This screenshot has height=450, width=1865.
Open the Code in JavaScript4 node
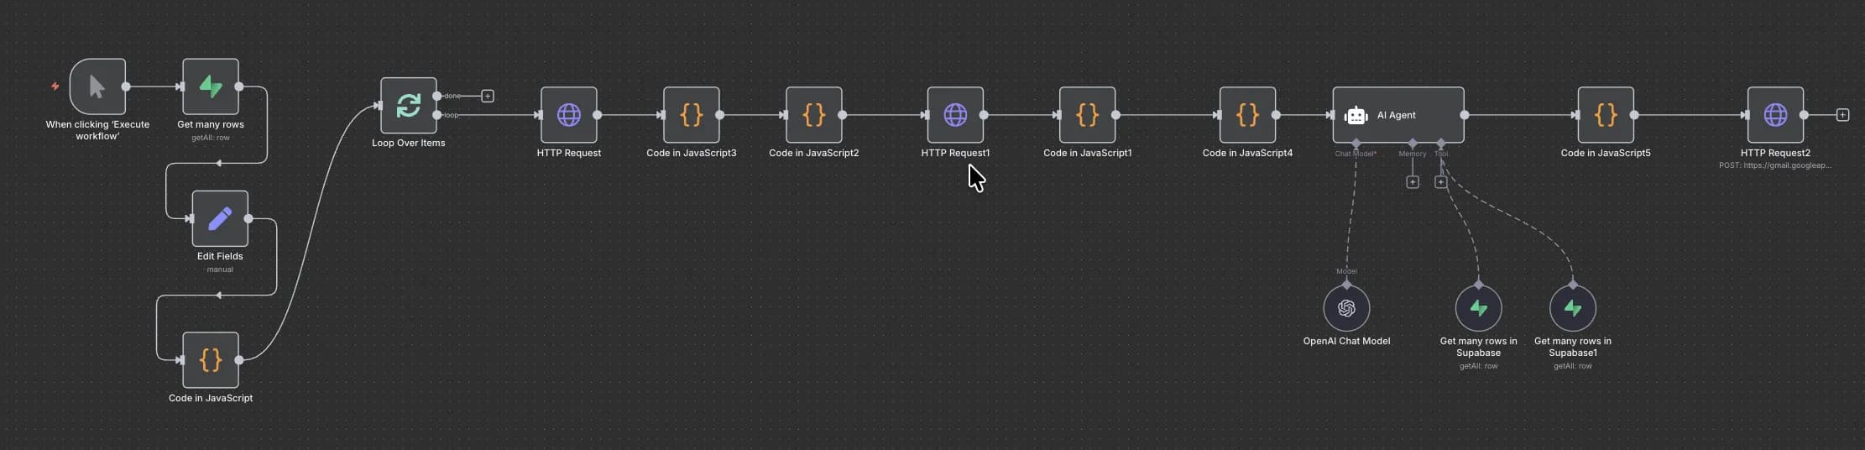(1248, 115)
